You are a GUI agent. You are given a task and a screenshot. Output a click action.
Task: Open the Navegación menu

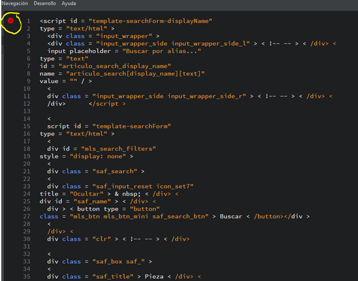[14, 4]
